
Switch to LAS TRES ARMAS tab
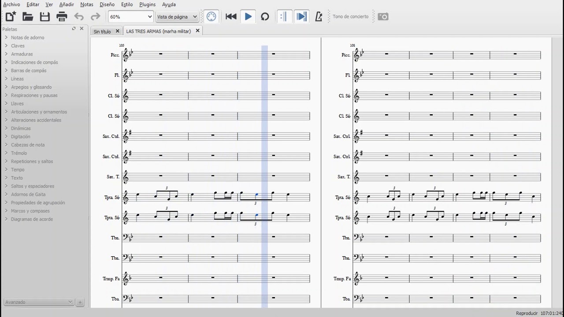[159, 31]
